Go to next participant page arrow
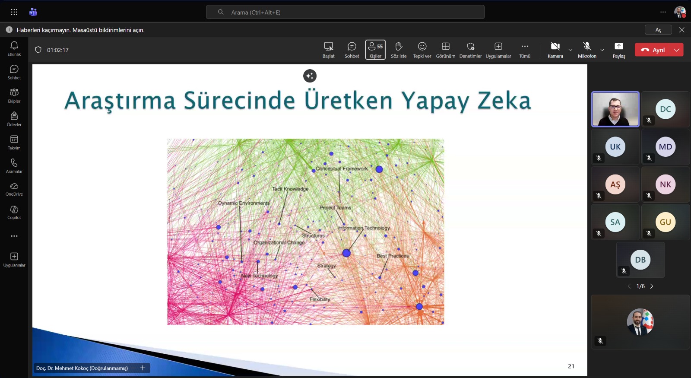 [652, 286]
